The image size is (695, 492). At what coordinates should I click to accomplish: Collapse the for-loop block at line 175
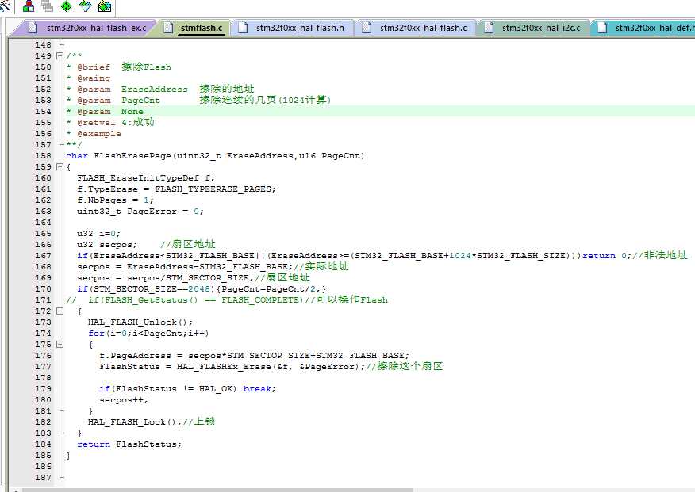60,345
